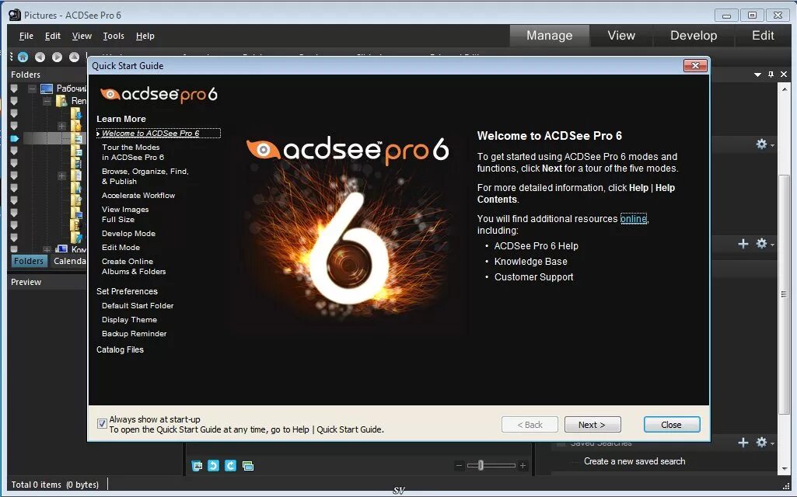Toggle Easy-Select marker on computer row

(x=14, y=248)
